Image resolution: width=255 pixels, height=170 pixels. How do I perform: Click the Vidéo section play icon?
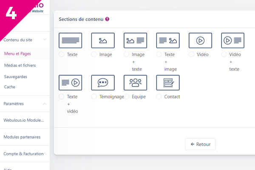[x=200, y=40]
